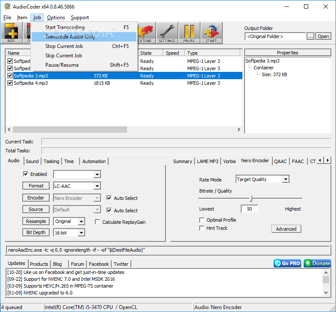Click the Output Folder path field
This screenshot has width=336, height=312.
point(275,36)
